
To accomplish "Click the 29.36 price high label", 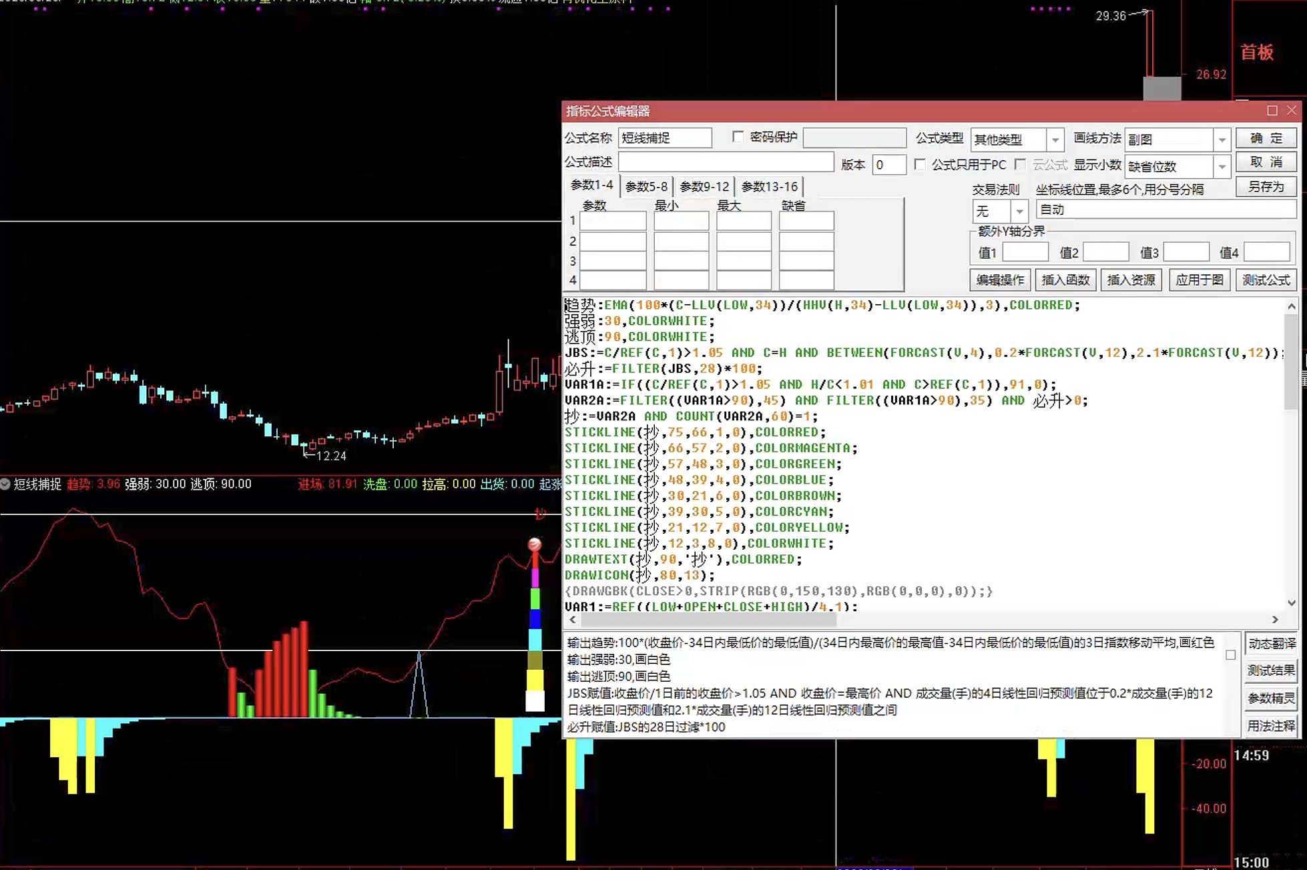I will pos(1111,16).
